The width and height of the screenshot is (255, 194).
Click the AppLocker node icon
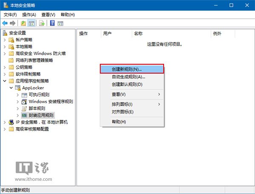[x=18, y=88]
